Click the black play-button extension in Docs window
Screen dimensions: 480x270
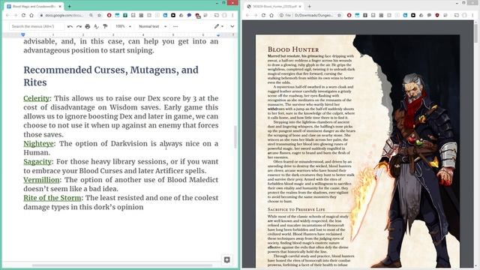173,15
